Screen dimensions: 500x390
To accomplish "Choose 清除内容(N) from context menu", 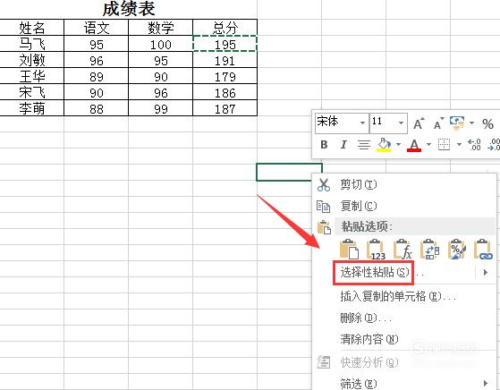I will 404,339.
